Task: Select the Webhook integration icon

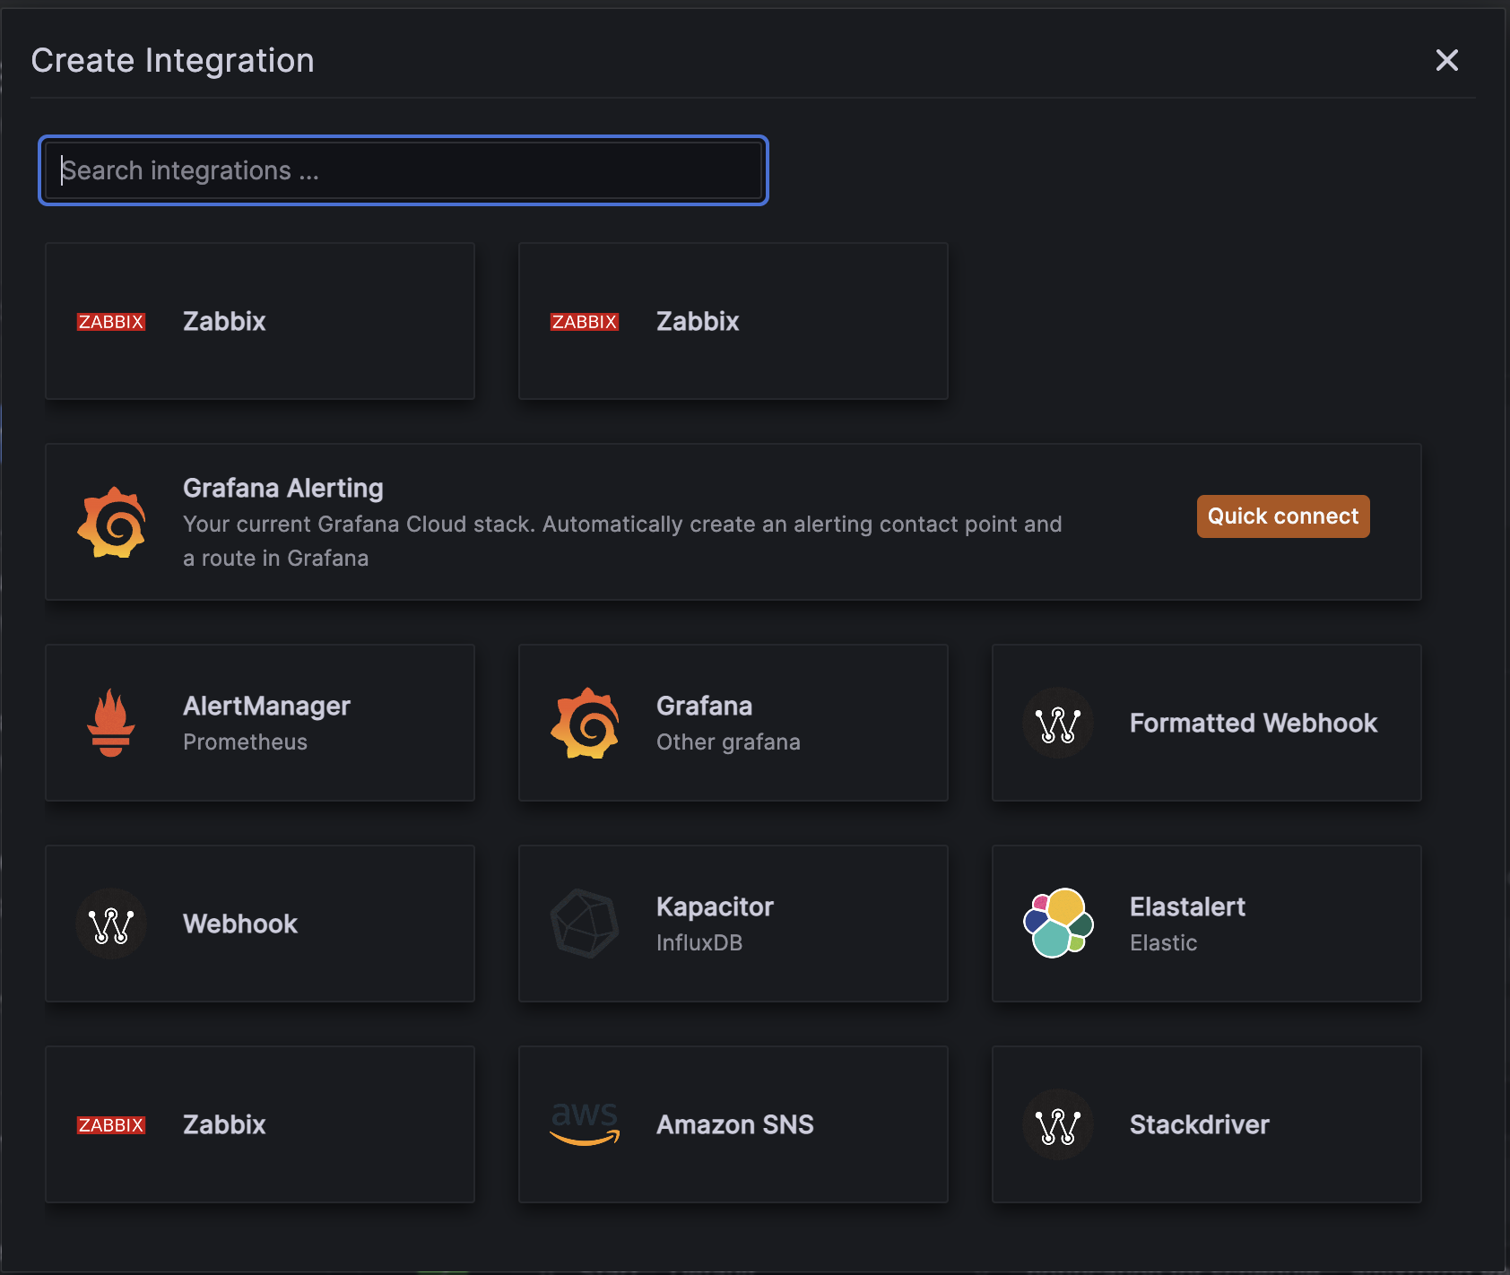Action: [x=111, y=924]
